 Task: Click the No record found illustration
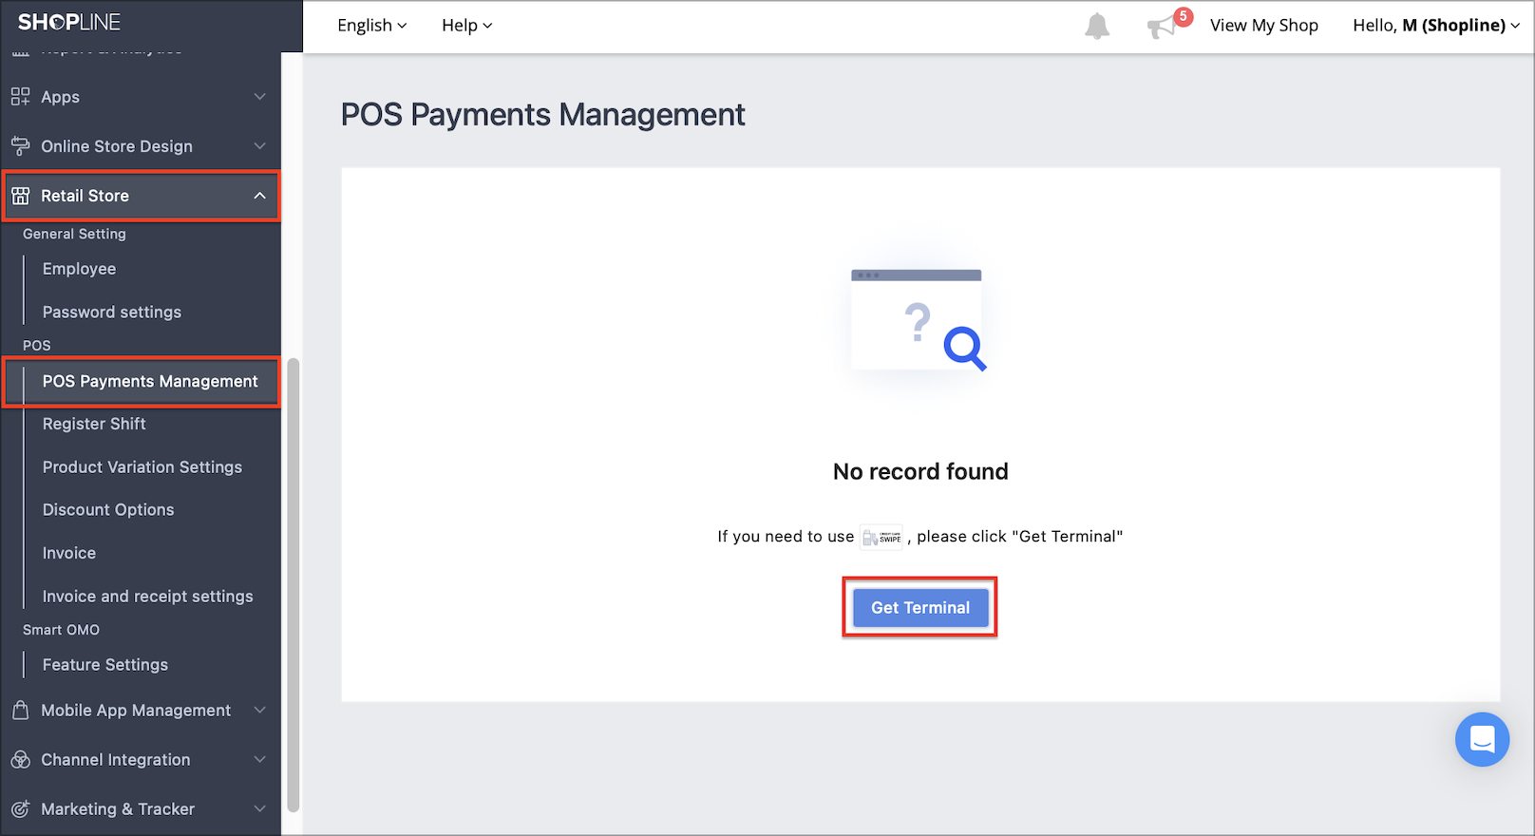pyautogui.click(x=919, y=321)
